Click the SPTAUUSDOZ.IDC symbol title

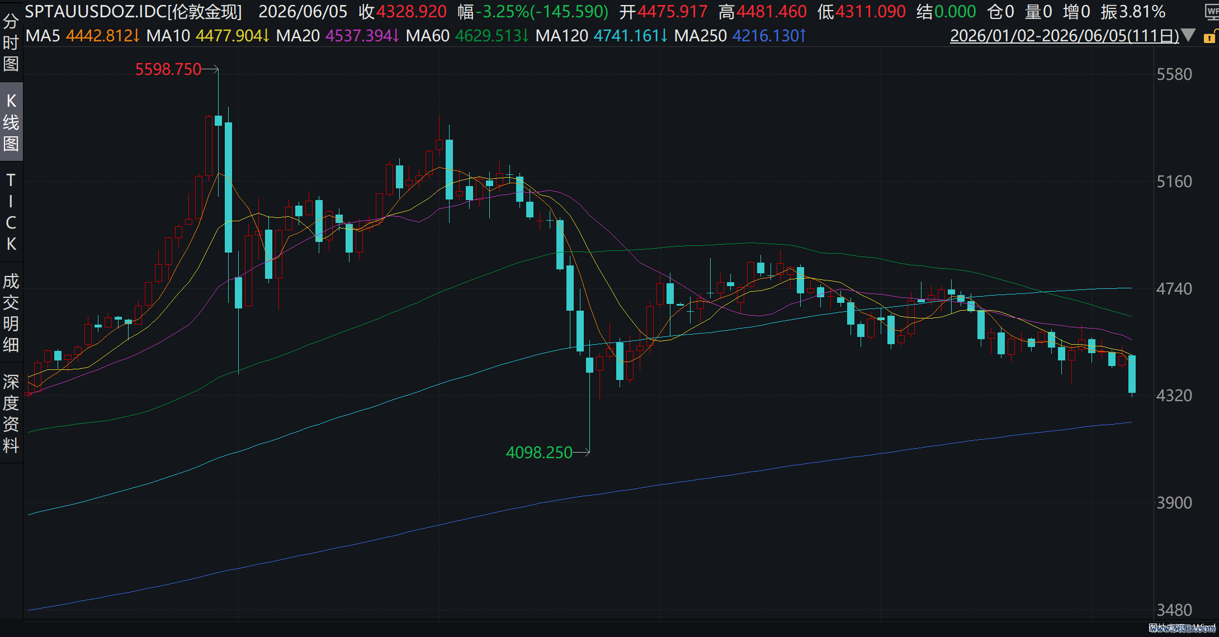point(134,11)
